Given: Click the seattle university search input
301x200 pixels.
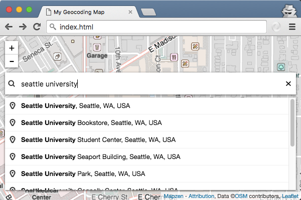Looking at the screenshot, I should coord(149,84).
